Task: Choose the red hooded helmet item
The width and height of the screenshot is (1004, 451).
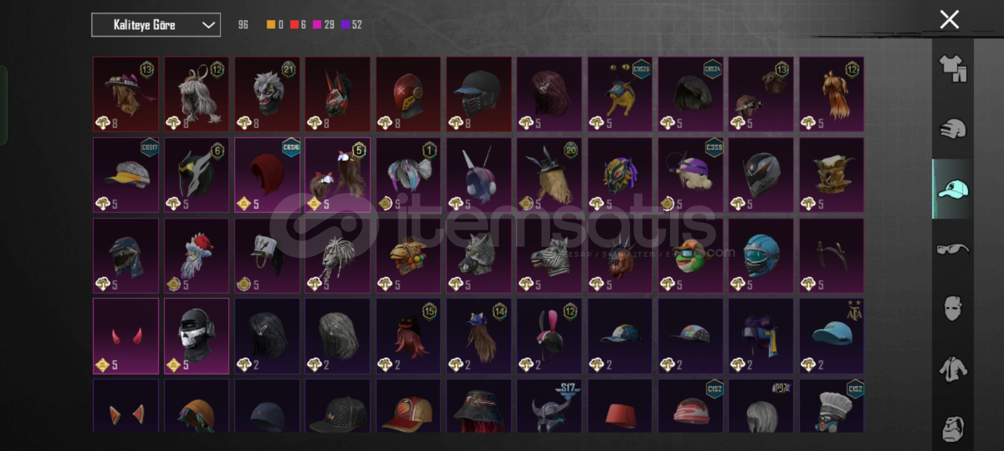Action: pyautogui.click(x=408, y=94)
